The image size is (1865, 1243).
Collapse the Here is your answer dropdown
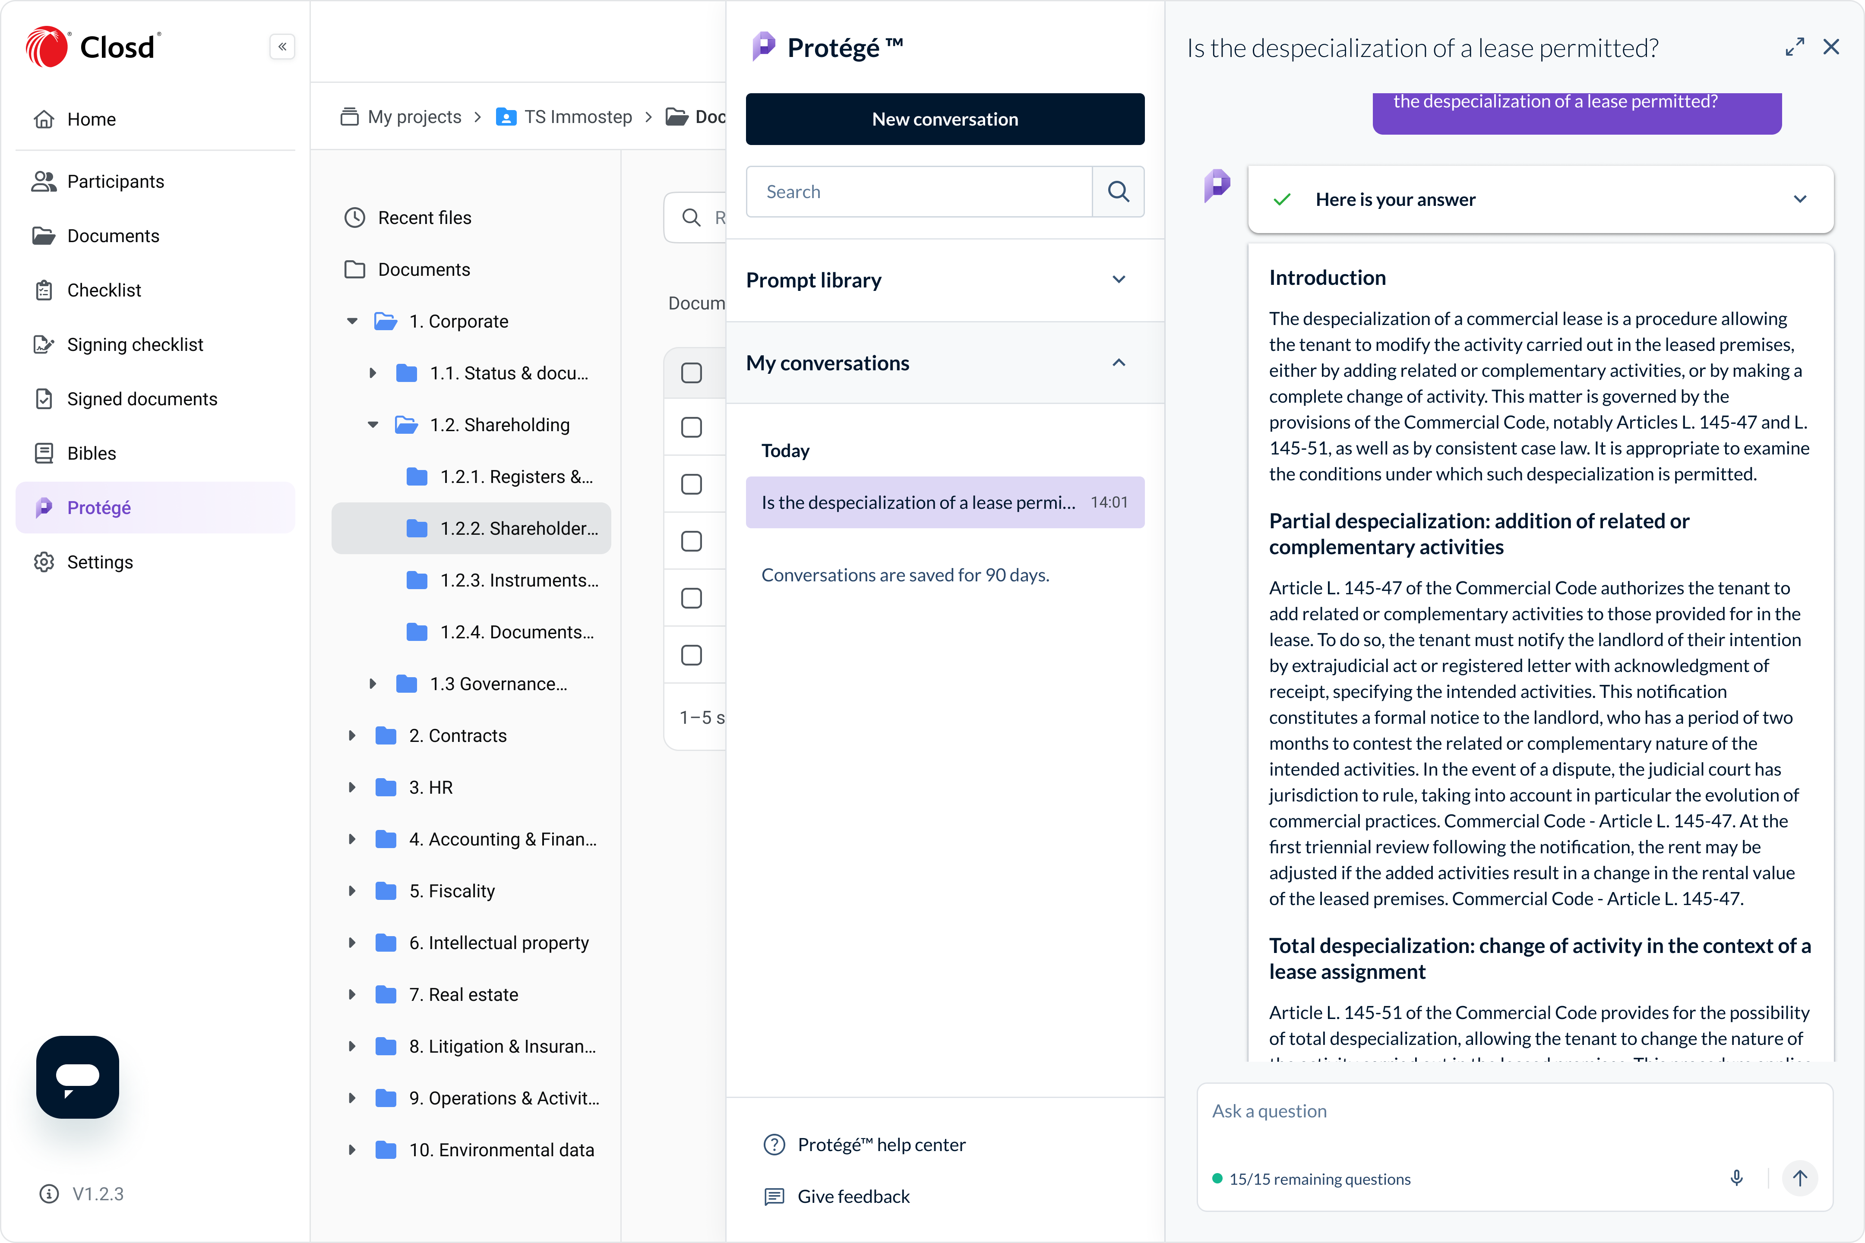(x=1800, y=199)
